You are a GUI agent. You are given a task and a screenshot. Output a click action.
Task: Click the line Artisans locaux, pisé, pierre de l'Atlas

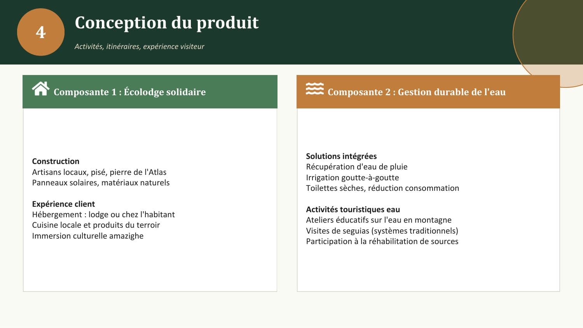tap(99, 172)
